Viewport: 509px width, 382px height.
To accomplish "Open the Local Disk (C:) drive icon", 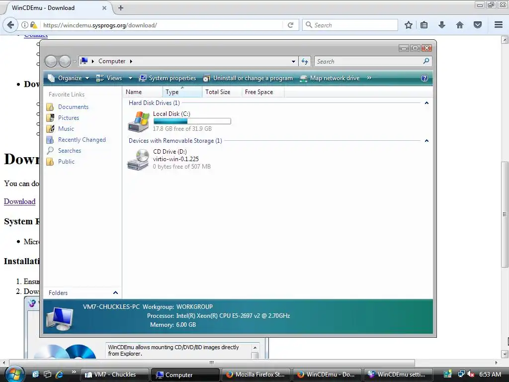I will point(138,121).
